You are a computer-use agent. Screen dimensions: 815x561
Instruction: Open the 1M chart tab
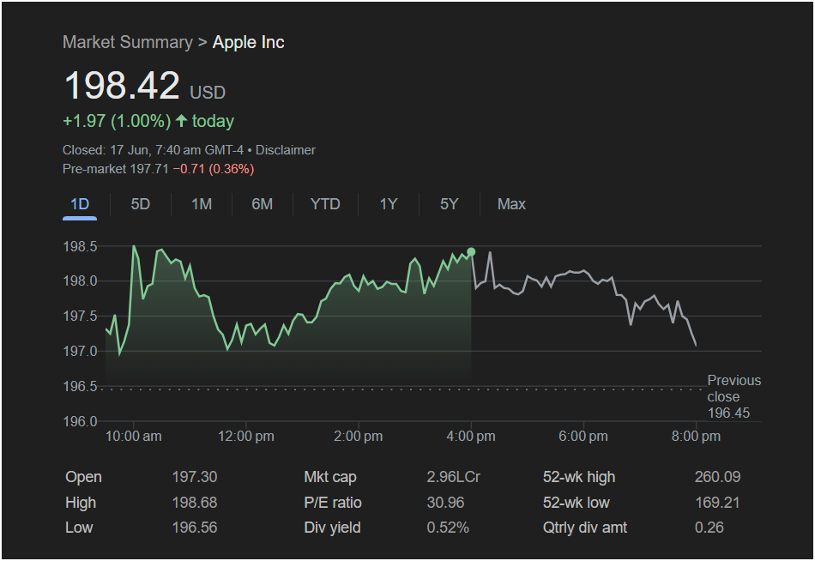tap(201, 204)
